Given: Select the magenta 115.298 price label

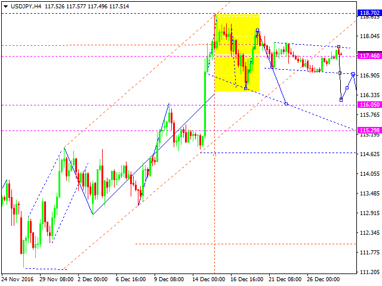Looking at the screenshot, I should click(x=369, y=130).
